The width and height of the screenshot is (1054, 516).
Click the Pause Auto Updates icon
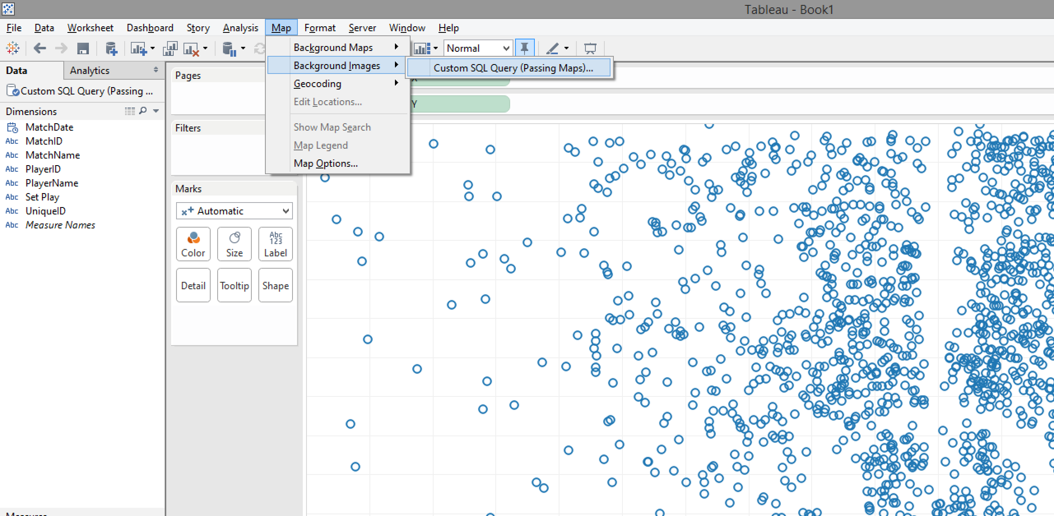[229, 48]
